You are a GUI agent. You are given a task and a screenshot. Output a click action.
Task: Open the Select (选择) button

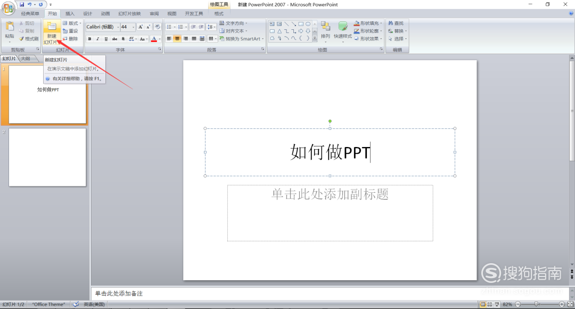pos(397,38)
